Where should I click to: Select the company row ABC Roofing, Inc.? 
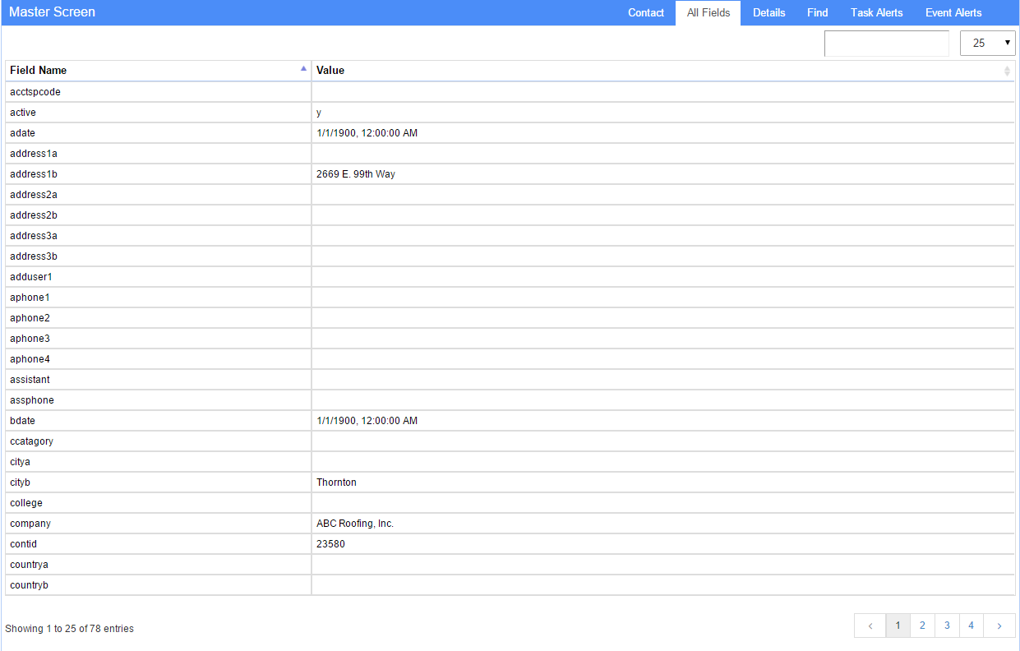pyautogui.click(x=355, y=524)
